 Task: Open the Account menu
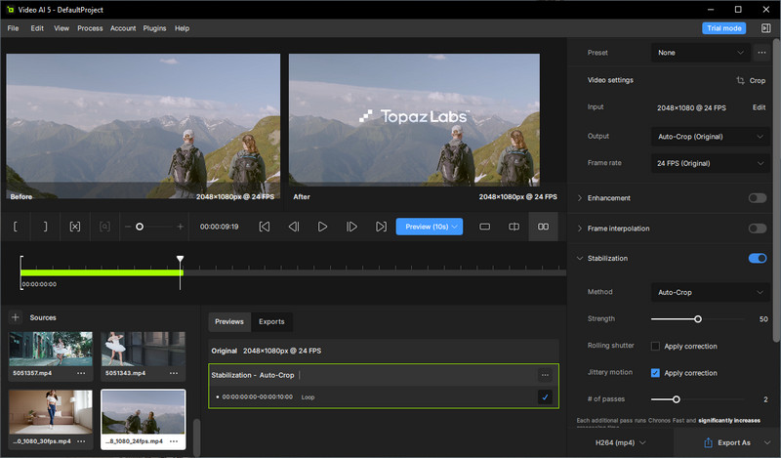[x=123, y=28]
